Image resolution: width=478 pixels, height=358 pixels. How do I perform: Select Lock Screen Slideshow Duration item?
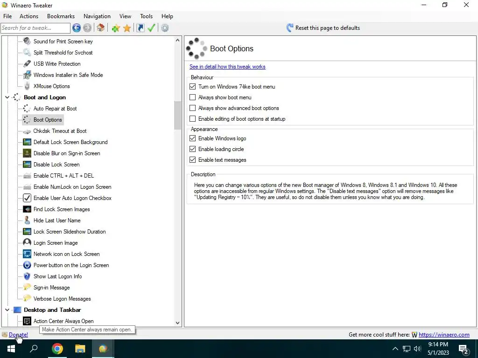pyautogui.click(x=70, y=232)
